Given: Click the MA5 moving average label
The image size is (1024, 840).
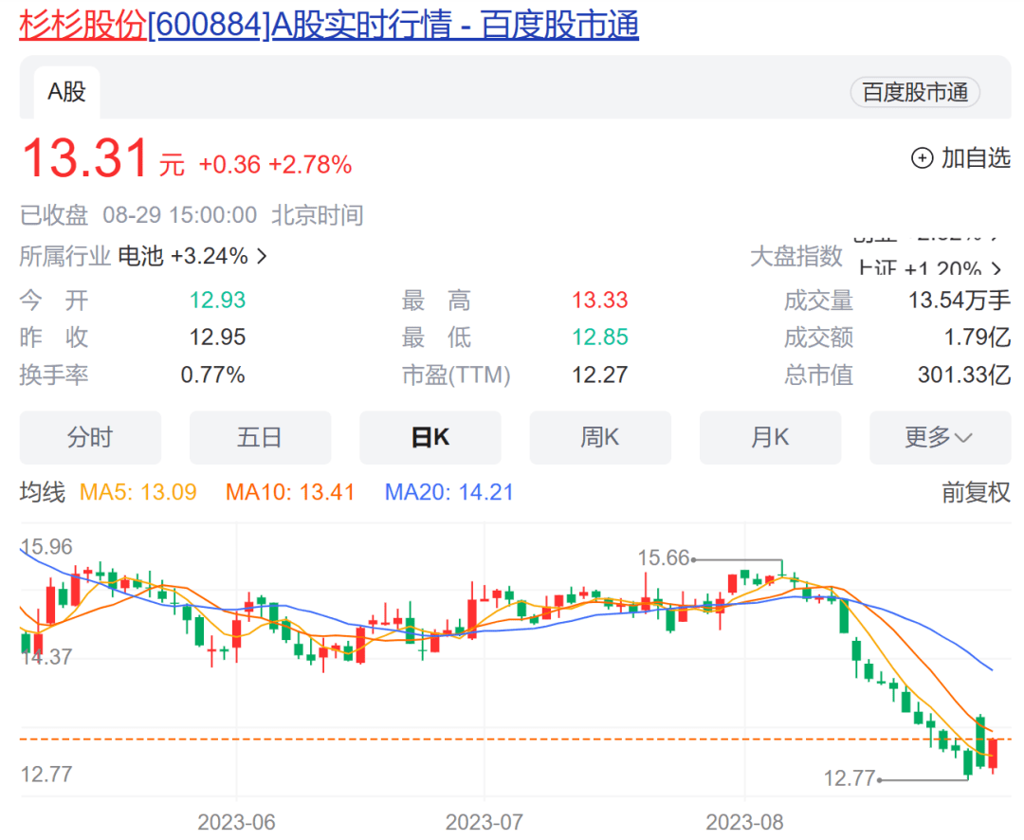Looking at the screenshot, I should pos(138,492).
